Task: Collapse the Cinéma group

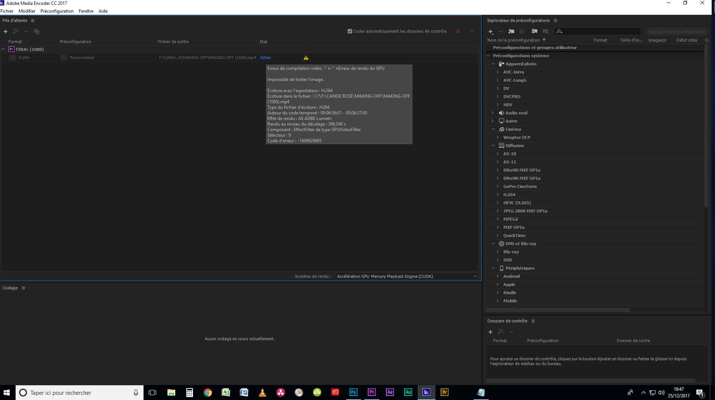Action: pos(493,129)
